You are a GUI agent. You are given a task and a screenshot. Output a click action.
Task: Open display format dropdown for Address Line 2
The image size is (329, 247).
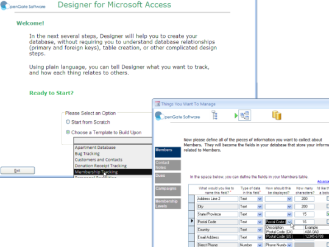pyautogui.click(x=289, y=199)
